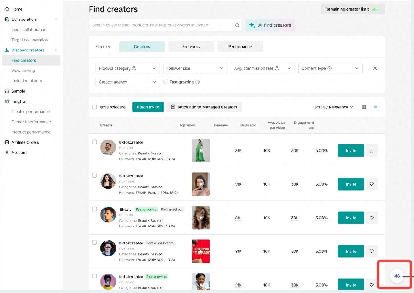Toggle the 0/50 selected select-all checkbox
Viewport: 414px width, 293px height.
[x=95, y=107]
